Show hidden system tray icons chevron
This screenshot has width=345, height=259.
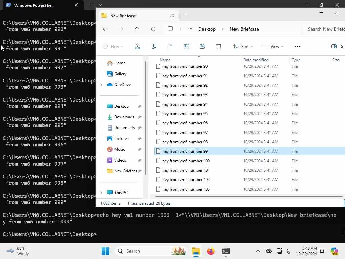(258, 251)
